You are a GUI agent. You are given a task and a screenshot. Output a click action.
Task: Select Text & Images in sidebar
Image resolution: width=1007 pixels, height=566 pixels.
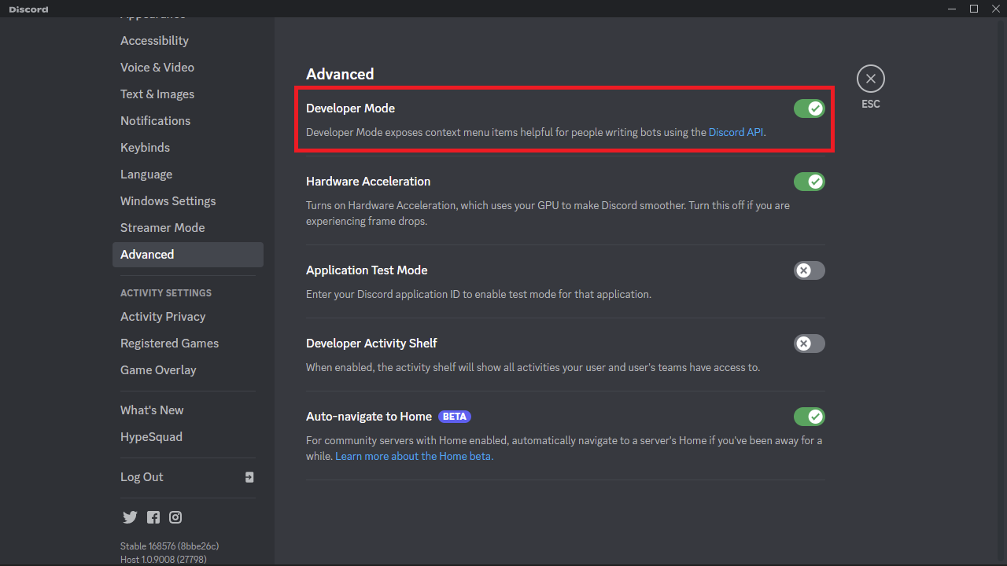(187, 94)
